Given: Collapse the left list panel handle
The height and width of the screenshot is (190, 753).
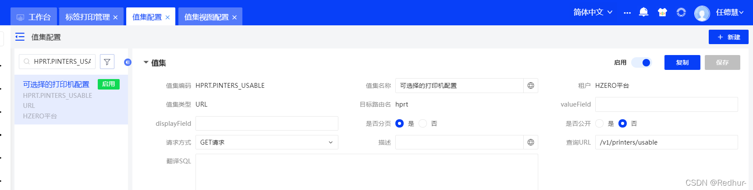Looking at the screenshot, I should click(128, 62).
